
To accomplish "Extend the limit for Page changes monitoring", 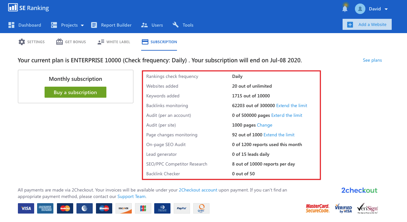I will point(279,135).
